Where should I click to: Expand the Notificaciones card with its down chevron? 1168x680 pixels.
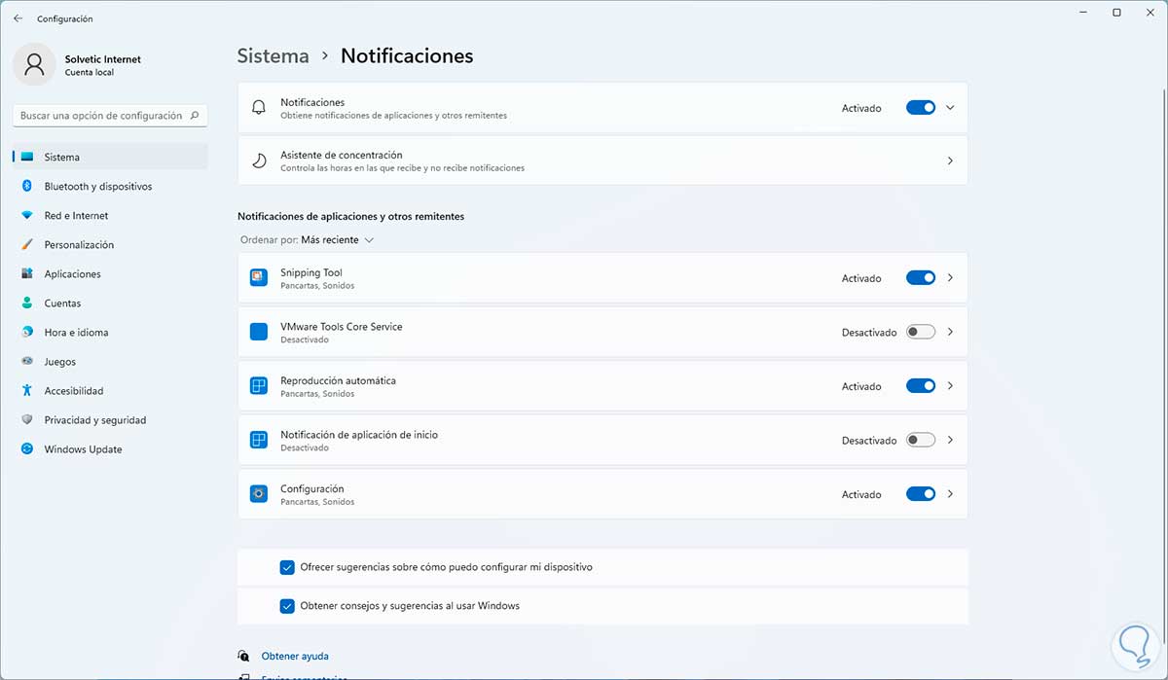(x=951, y=108)
